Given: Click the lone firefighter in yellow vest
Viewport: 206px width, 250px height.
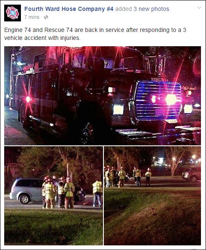Looking at the screenshot, I should pyautogui.click(x=97, y=193).
